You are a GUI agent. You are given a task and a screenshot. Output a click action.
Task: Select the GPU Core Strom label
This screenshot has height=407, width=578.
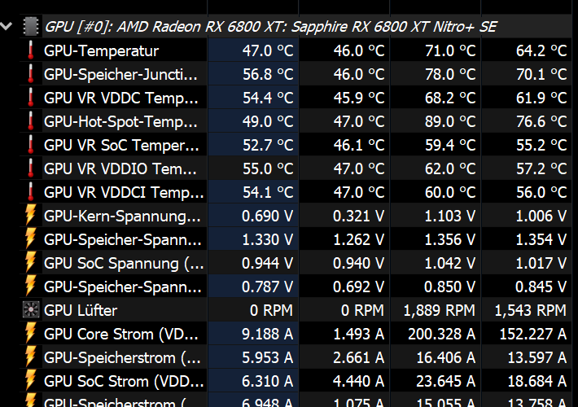pos(121,334)
